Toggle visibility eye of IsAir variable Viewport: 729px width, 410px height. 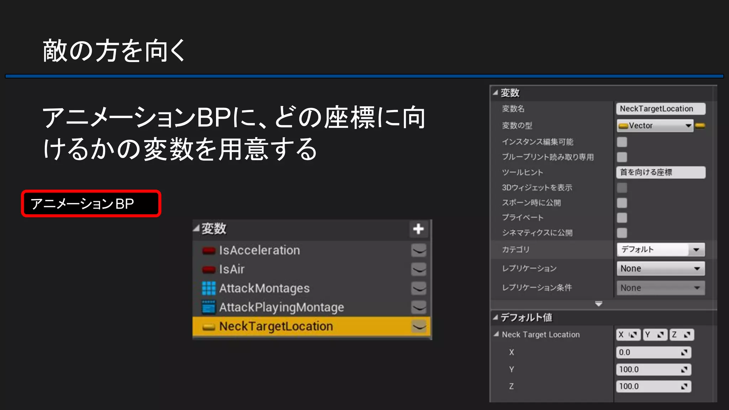click(x=419, y=269)
